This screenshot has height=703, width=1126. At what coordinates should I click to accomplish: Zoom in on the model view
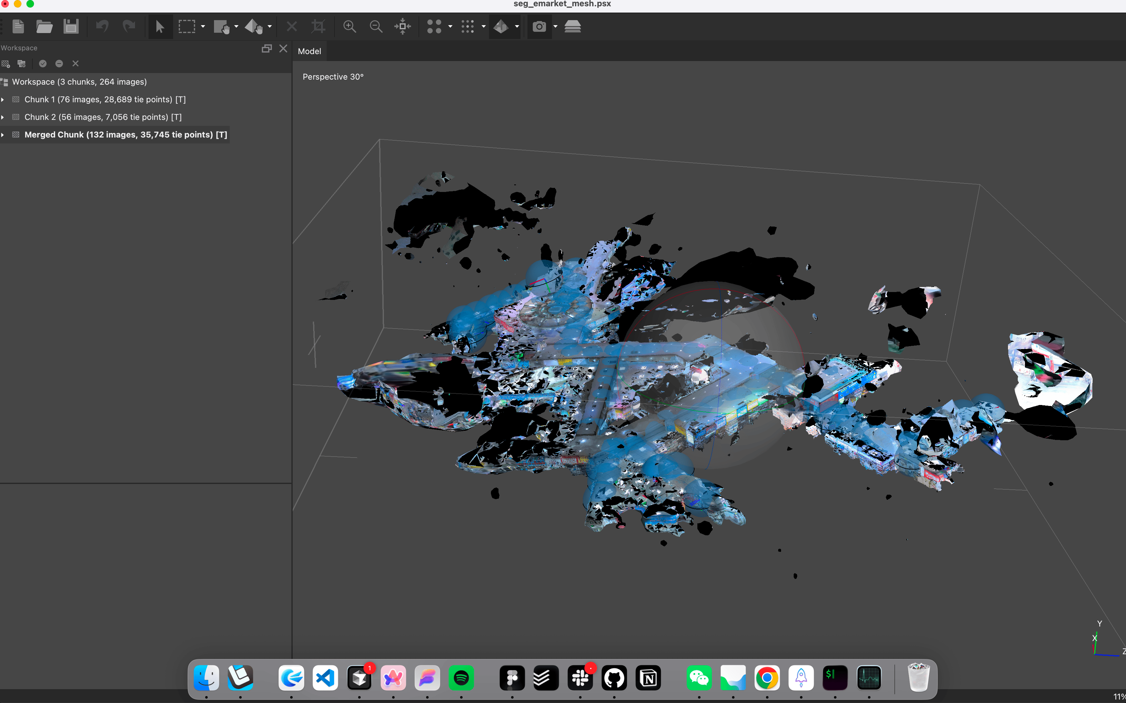(350, 26)
